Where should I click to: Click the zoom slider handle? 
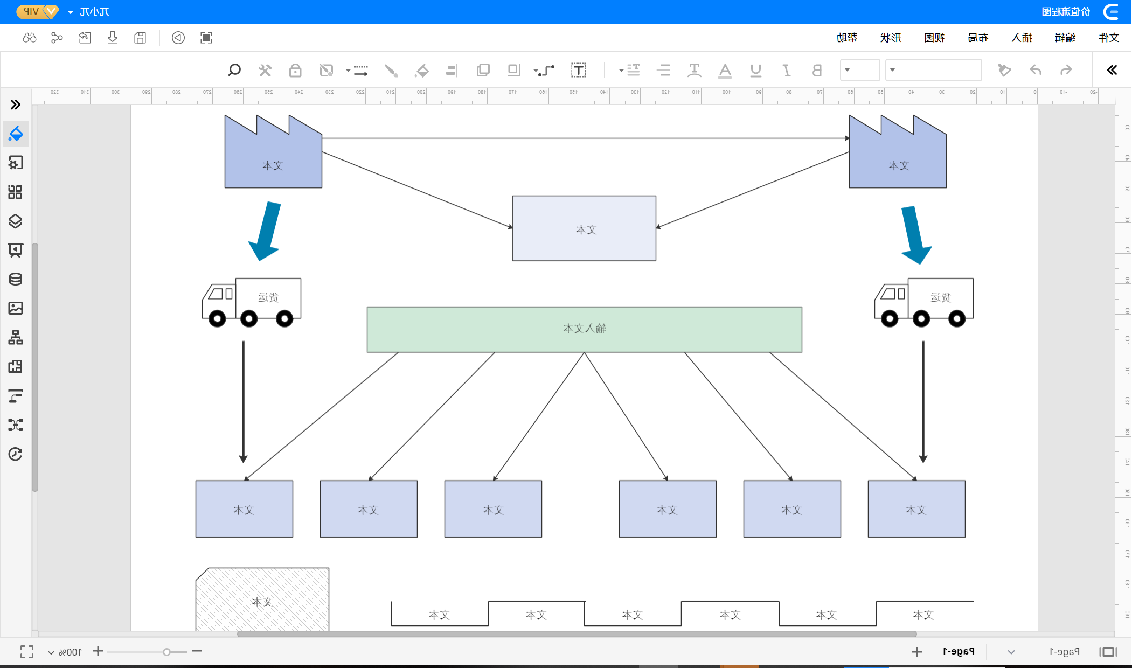pyautogui.click(x=166, y=652)
